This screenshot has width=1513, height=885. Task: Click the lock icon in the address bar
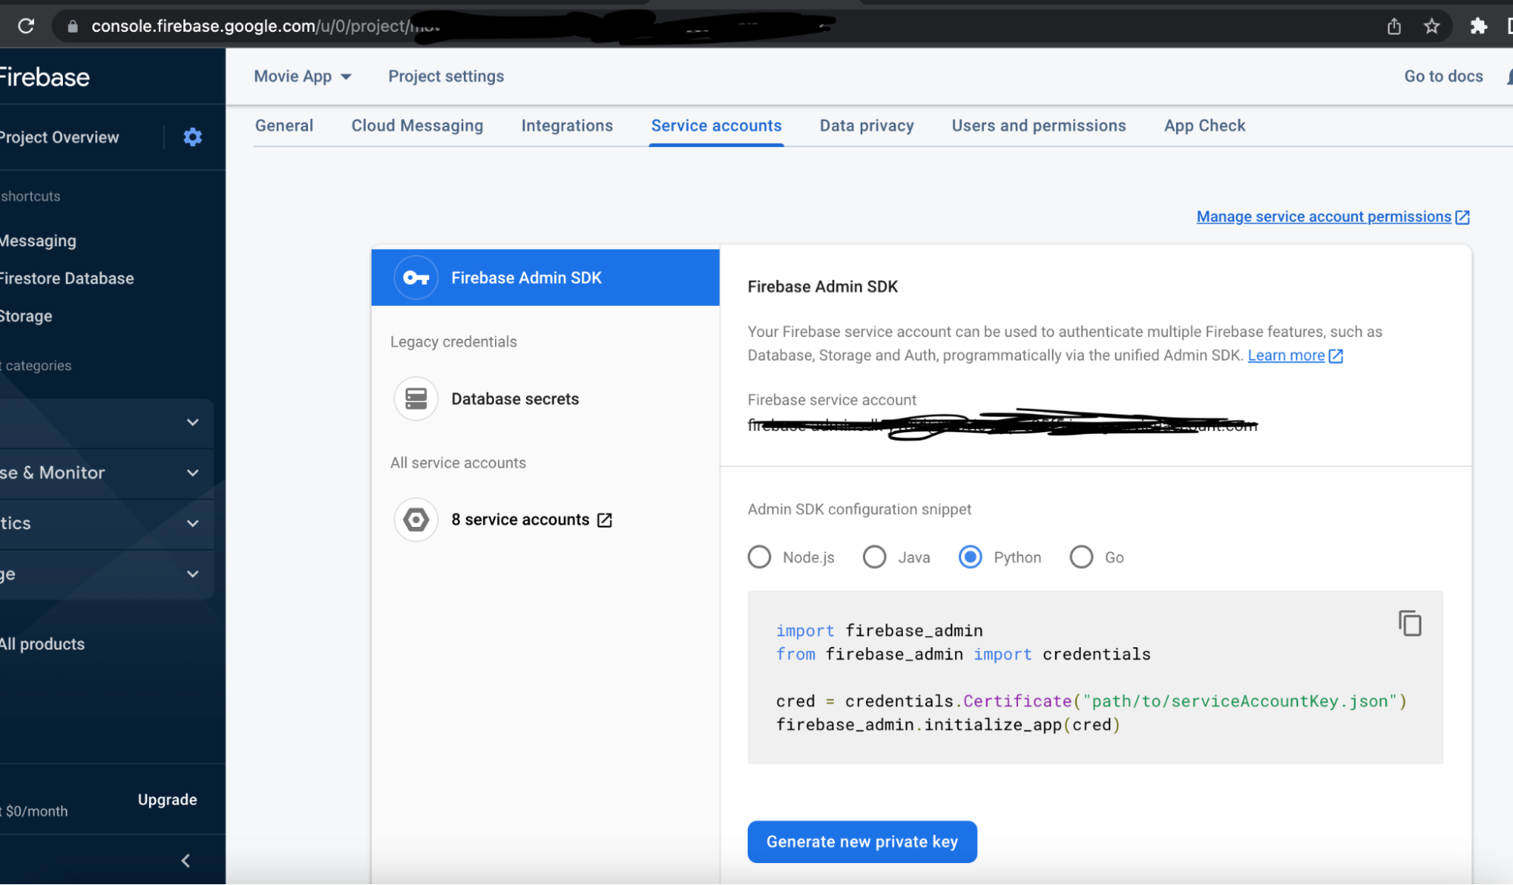[73, 26]
